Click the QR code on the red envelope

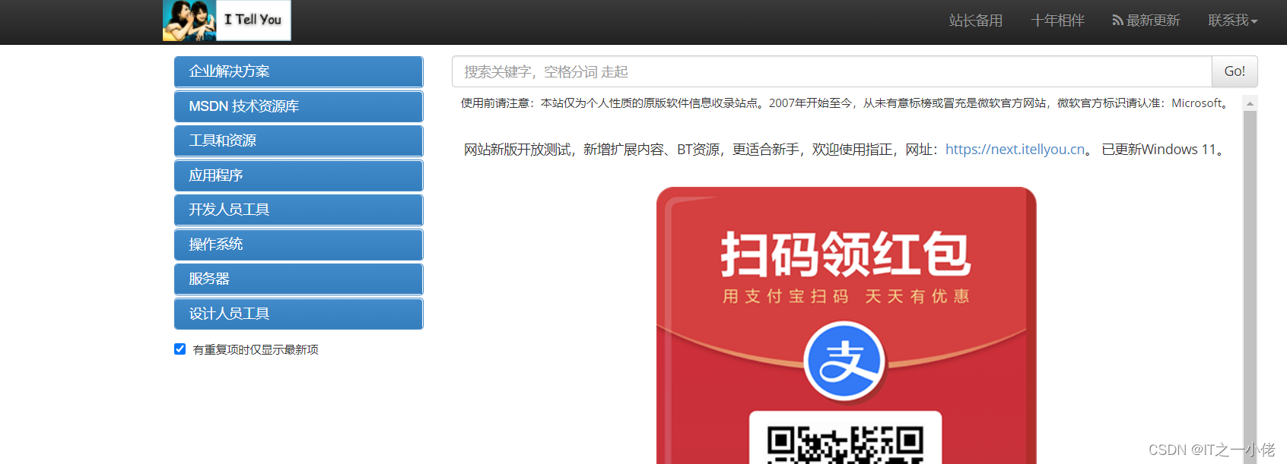tap(845, 444)
